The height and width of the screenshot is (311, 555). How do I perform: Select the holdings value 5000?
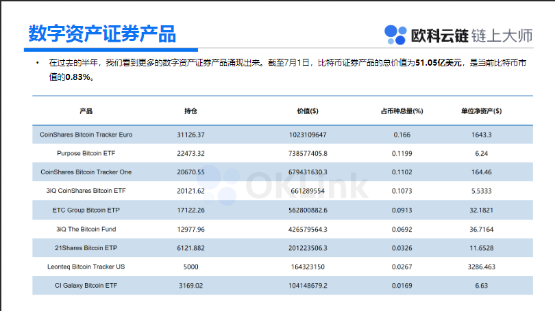tap(190, 267)
